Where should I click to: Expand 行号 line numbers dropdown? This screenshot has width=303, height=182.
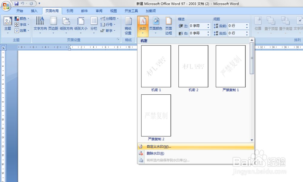(x=108, y=25)
